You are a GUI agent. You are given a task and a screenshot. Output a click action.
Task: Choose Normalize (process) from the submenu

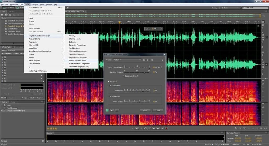(81, 54)
